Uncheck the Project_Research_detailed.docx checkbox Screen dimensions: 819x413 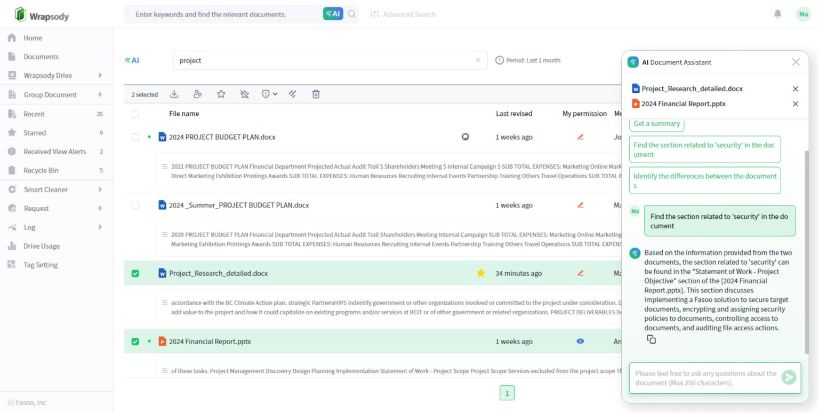pyautogui.click(x=135, y=273)
